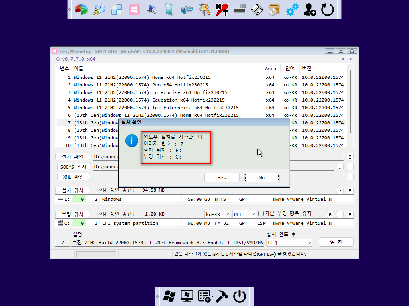Click the black Windows flag icon in bottom dock
The width and height of the screenshot is (409, 306).
pos(169,296)
